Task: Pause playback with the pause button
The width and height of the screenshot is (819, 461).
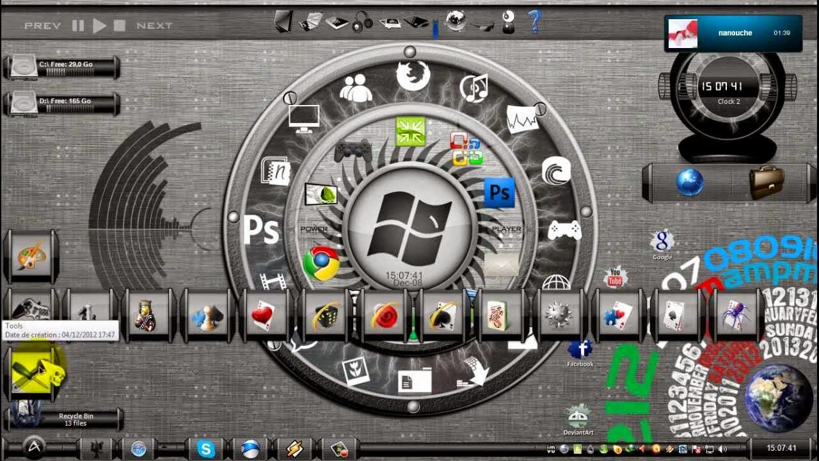Action: coord(78,26)
